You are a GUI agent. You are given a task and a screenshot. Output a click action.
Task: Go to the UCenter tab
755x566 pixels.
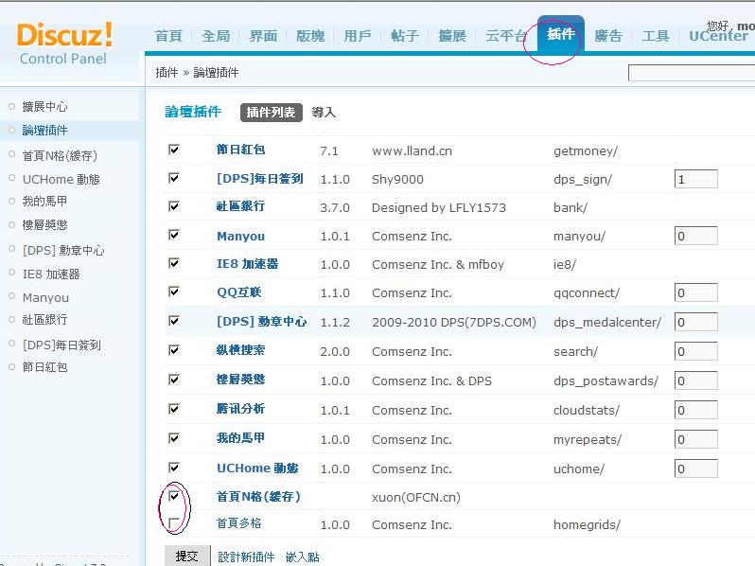(718, 36)
